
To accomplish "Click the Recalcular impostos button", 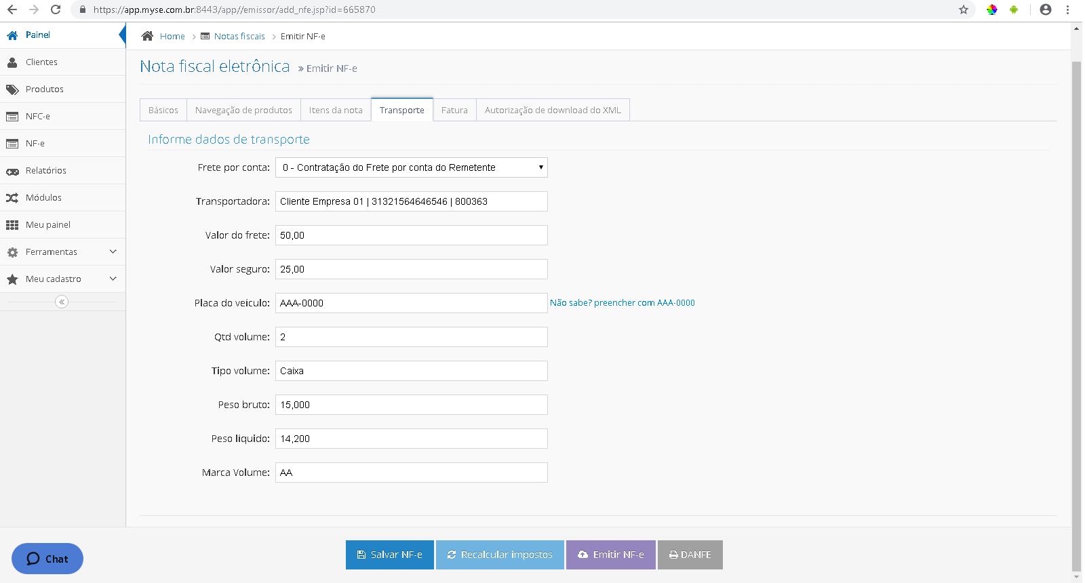I will (500, 555).
